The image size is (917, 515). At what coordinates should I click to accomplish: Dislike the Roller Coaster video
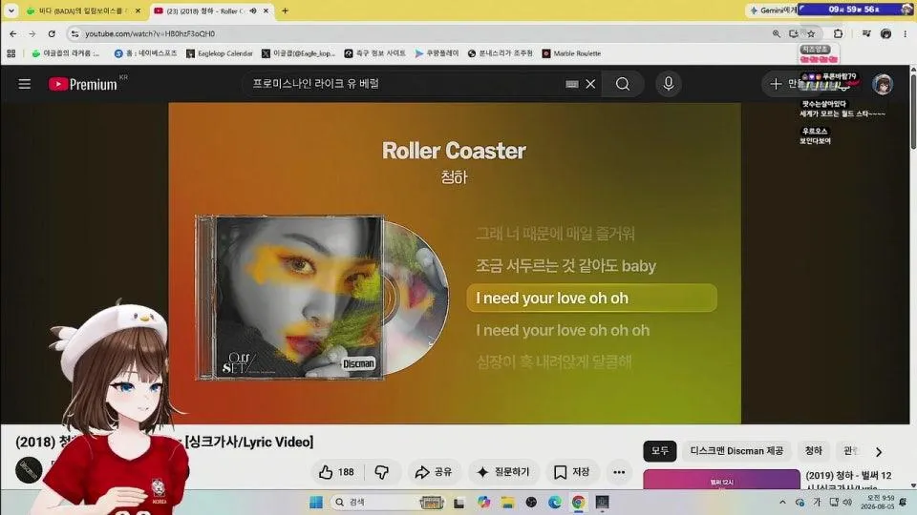[382, 472]
